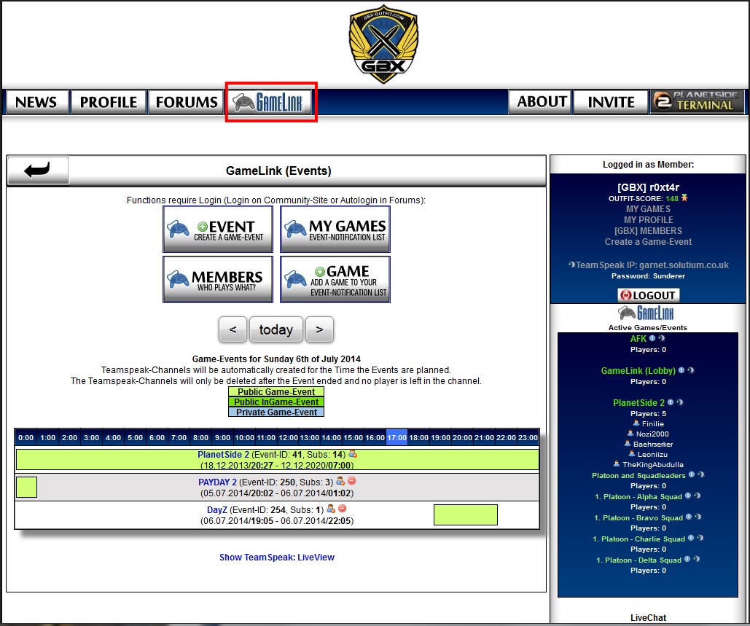The height and width of the screenshot is (626, 750).
Task: Select the 17:00 hour in the timeline
Action: 397,437
